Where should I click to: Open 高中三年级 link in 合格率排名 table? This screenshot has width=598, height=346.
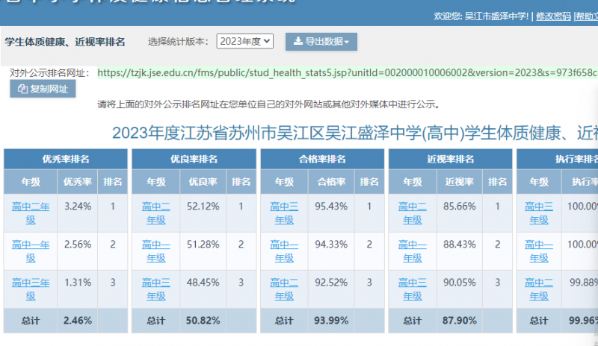coord(284,212)
